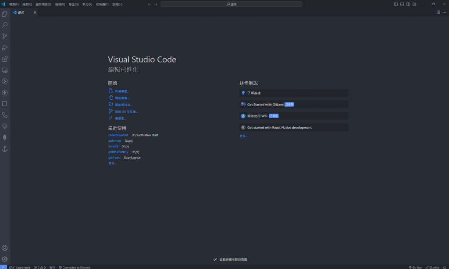
Task: Split the editor to the right
Action: tap(438, 12)
